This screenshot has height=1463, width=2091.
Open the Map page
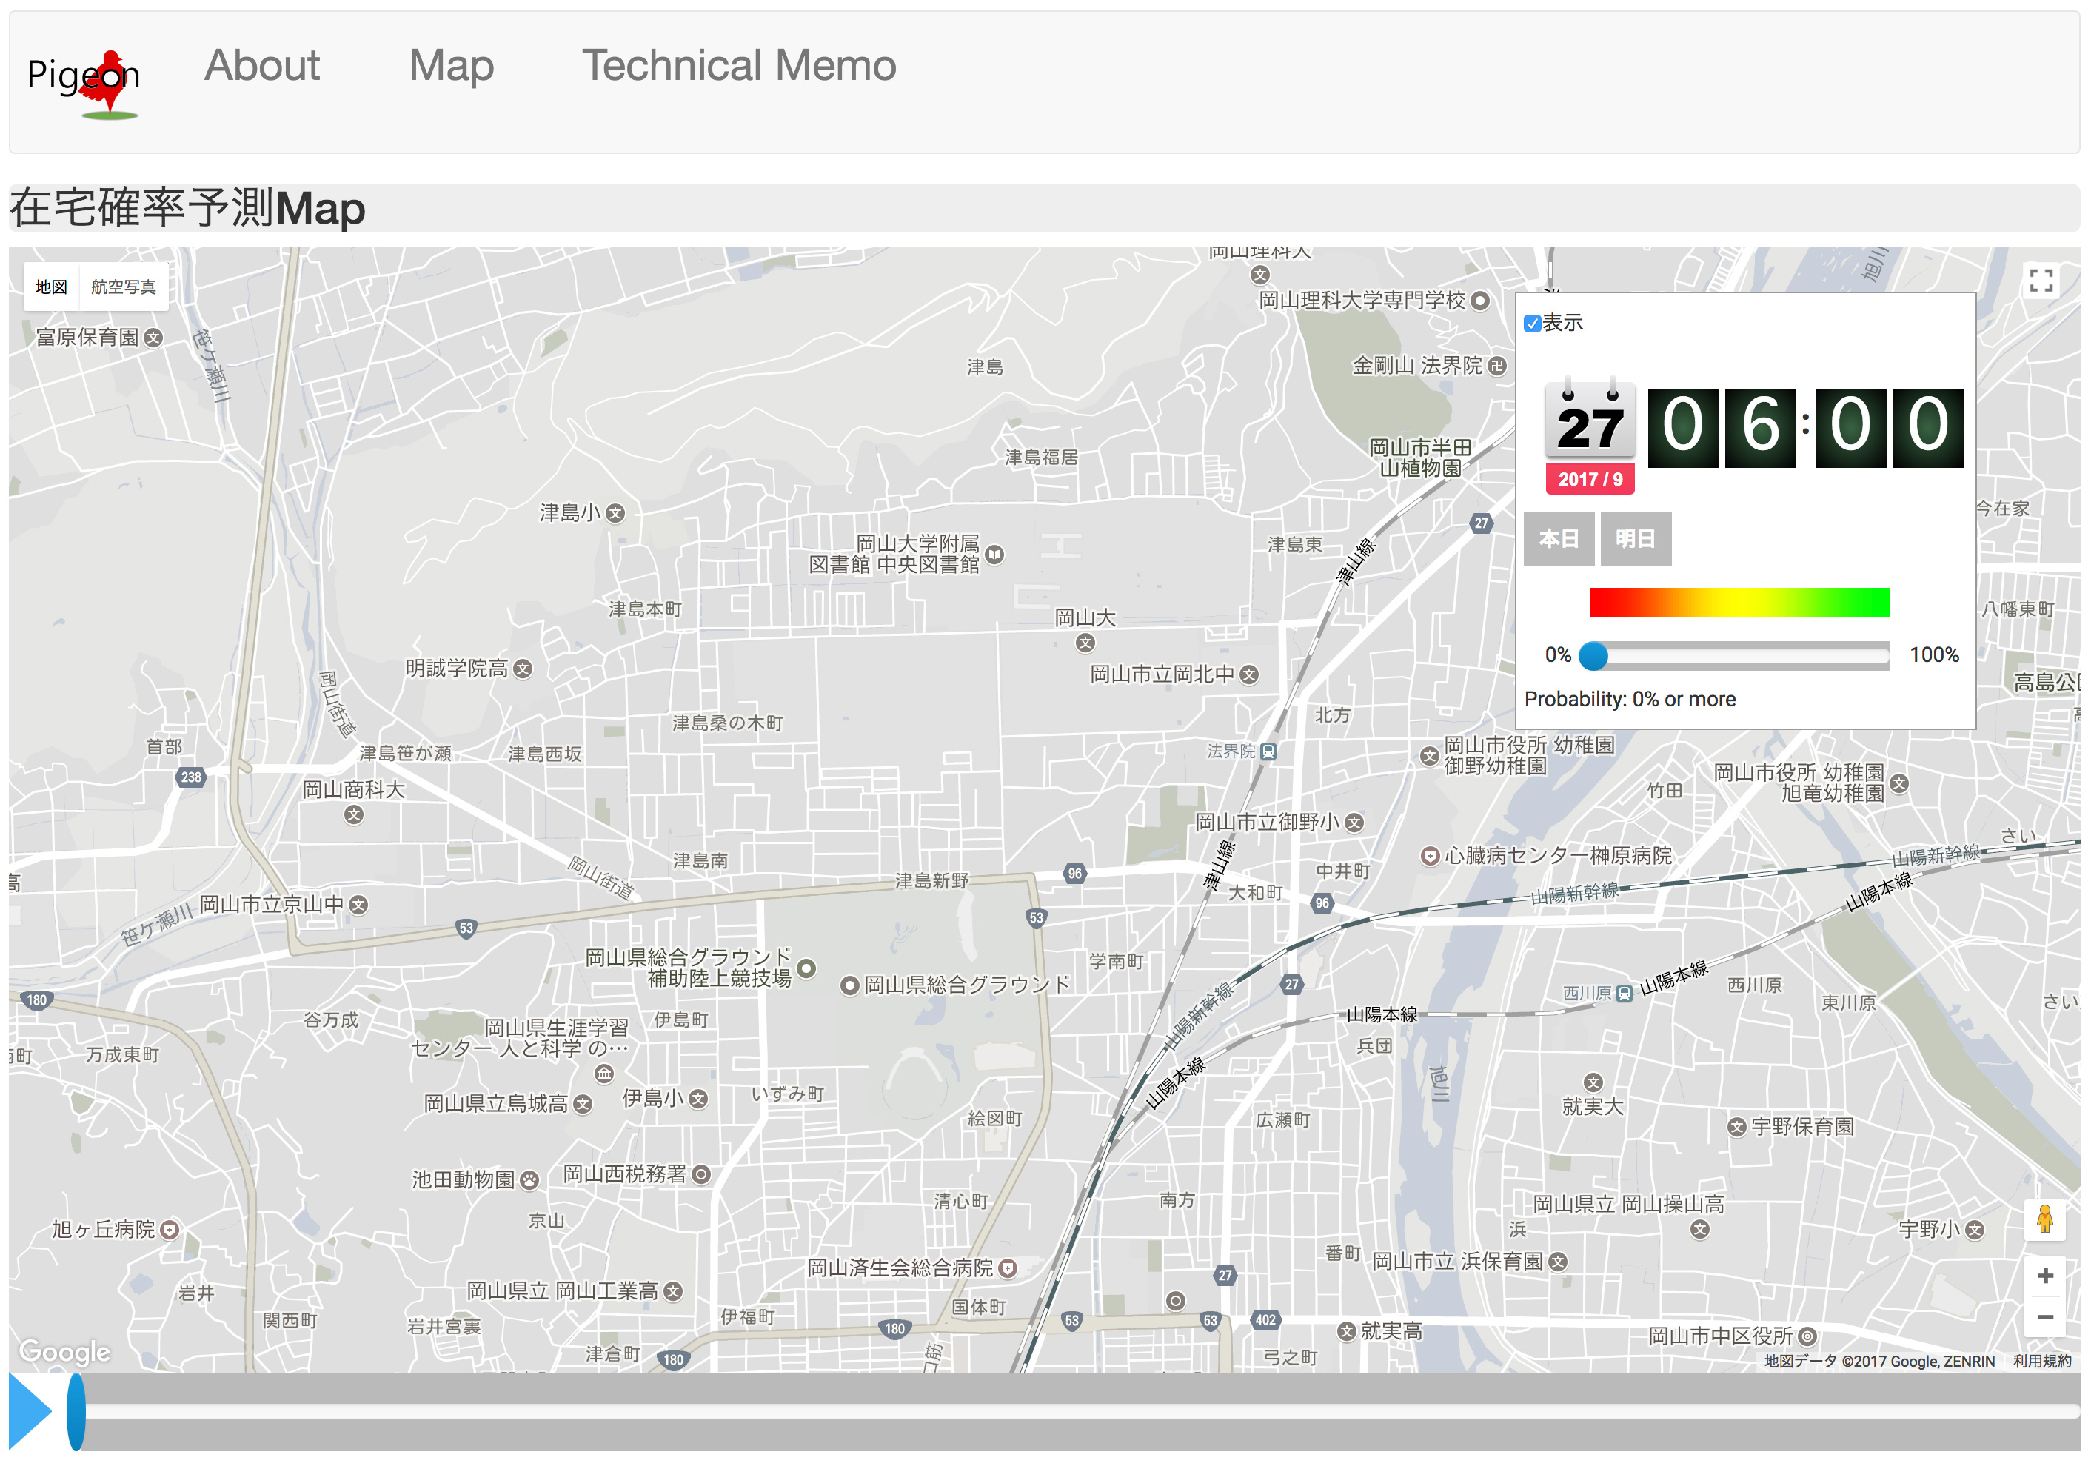[452, 66]
